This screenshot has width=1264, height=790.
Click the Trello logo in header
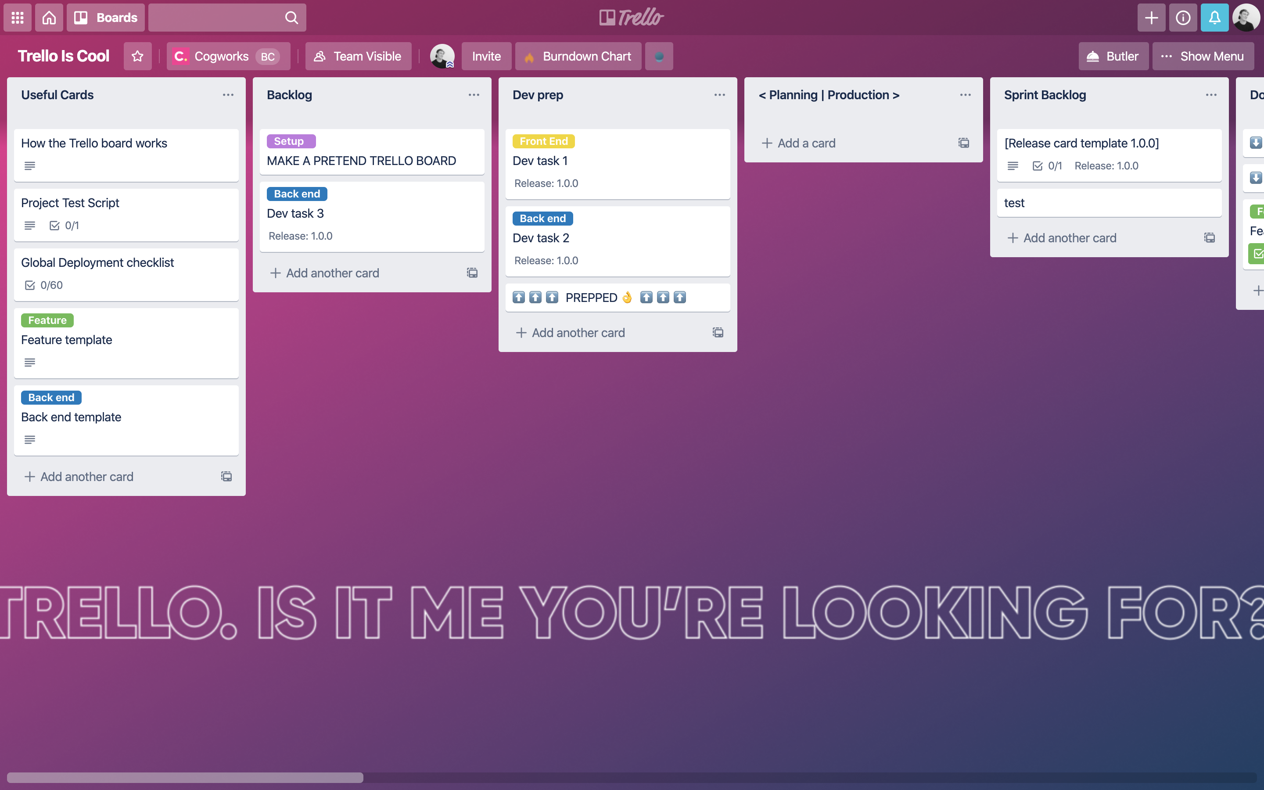pos(632,18)
